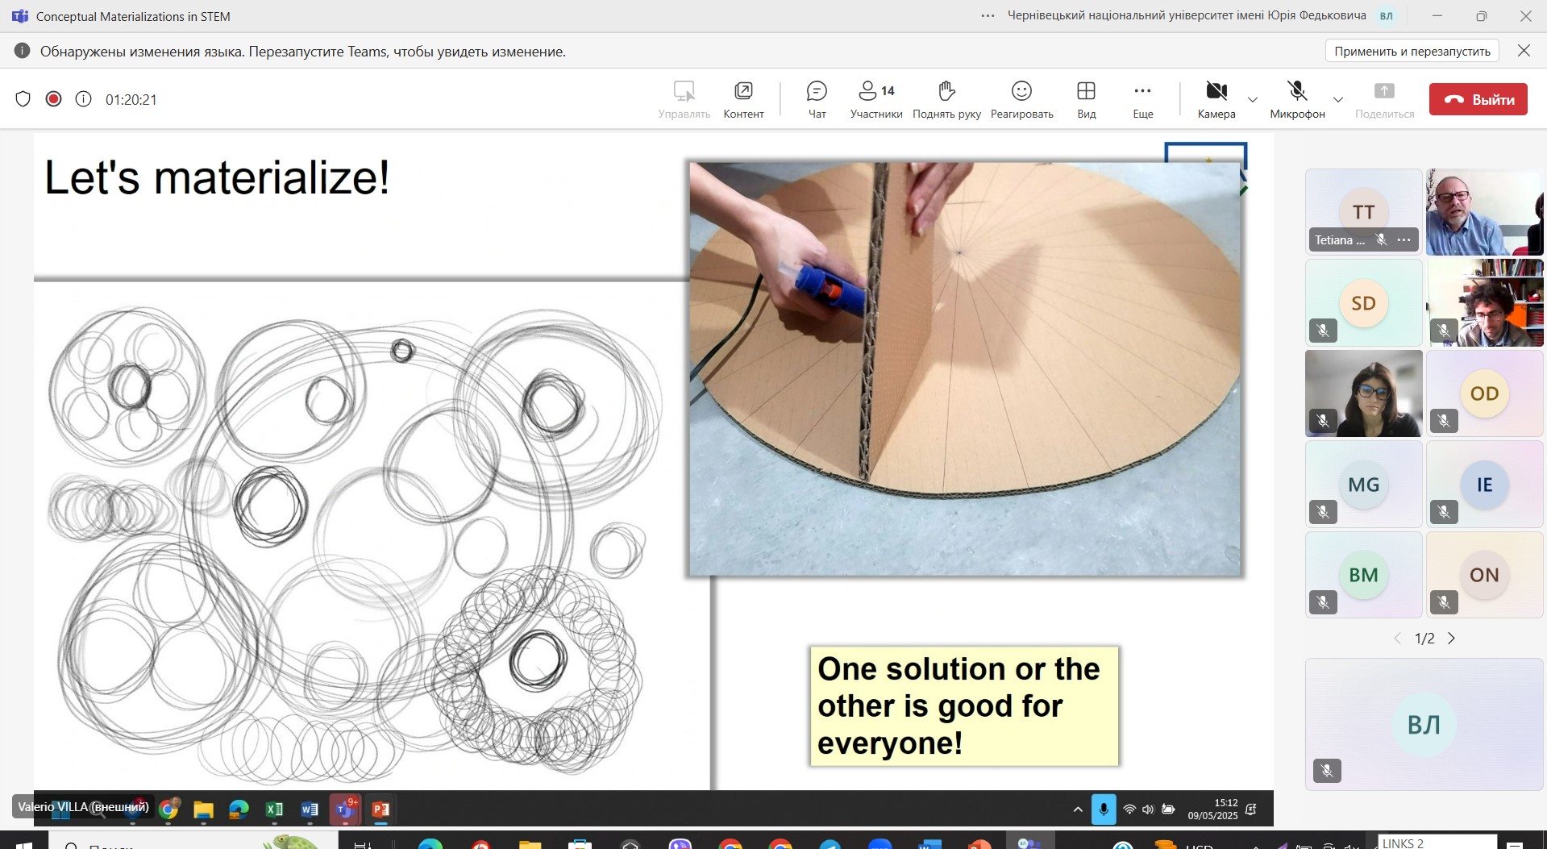Screen dimensions: 1547x849
Task: Unmute the Microphone
Action: (x=1297, y=99)
